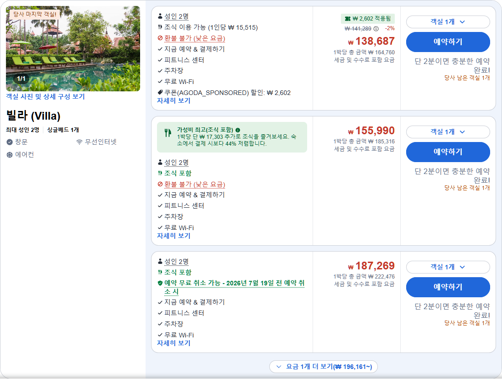
Task: Click the 빌라 (Villa) room title
Action: point(33,116)
